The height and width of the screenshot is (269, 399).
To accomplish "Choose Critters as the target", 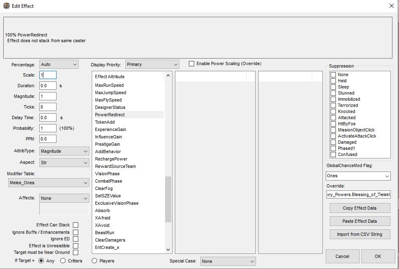I will pos(63,261).
